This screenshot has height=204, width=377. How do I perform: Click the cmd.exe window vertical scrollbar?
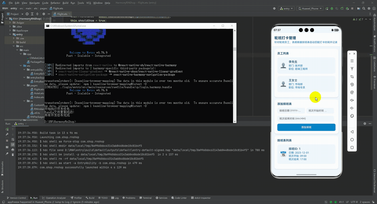point(234,75)
